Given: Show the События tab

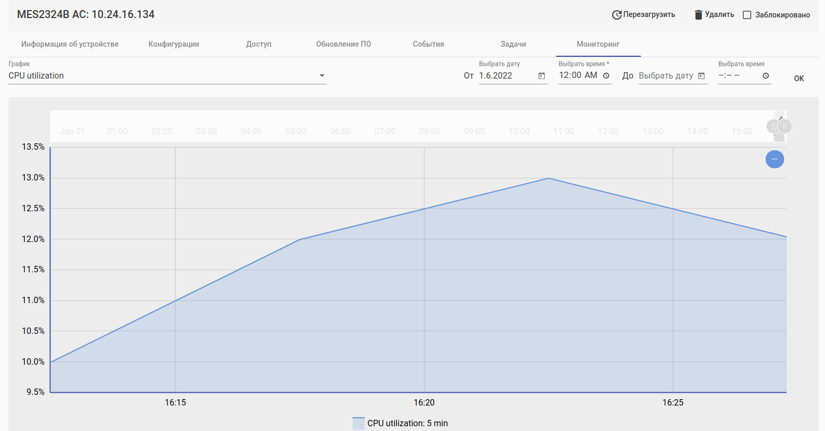Looking at the screenshot, I should tap(429, 44).
